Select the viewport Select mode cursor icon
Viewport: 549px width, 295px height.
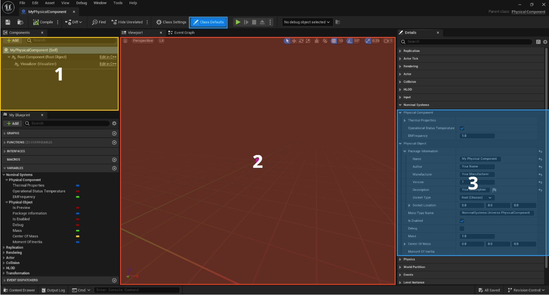(287, 41)
